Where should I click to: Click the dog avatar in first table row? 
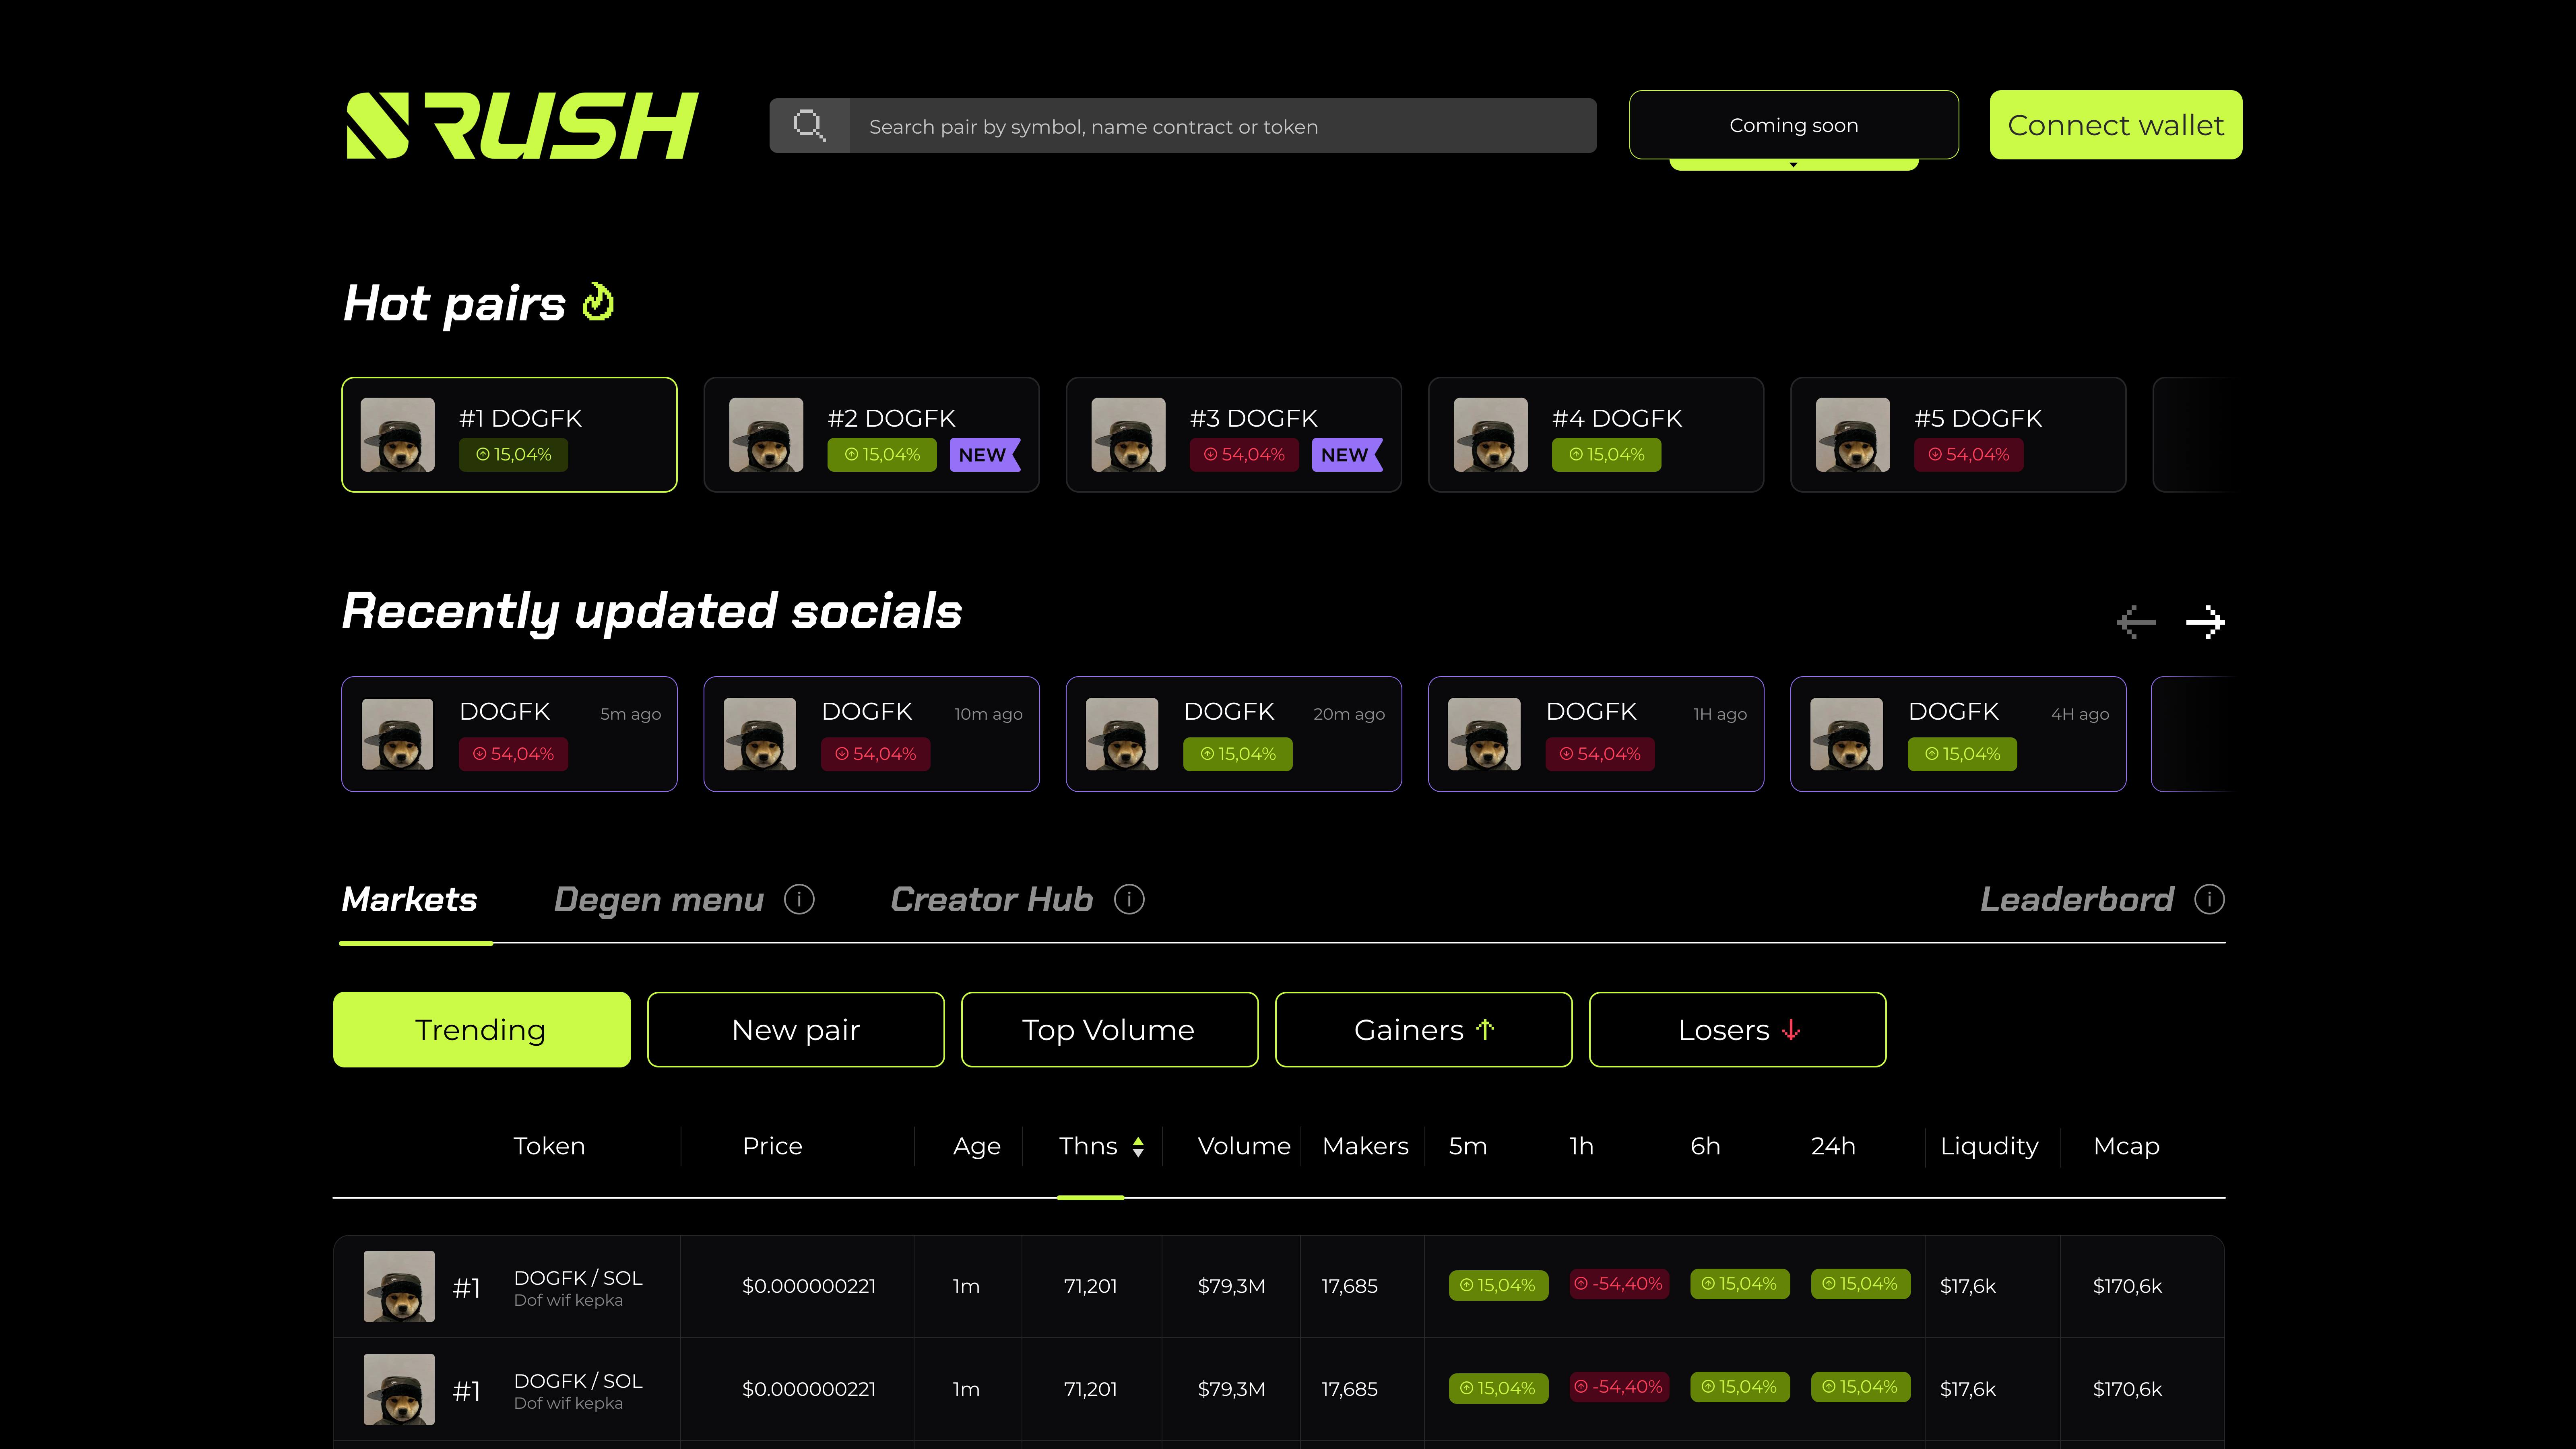click(399, 1286)
